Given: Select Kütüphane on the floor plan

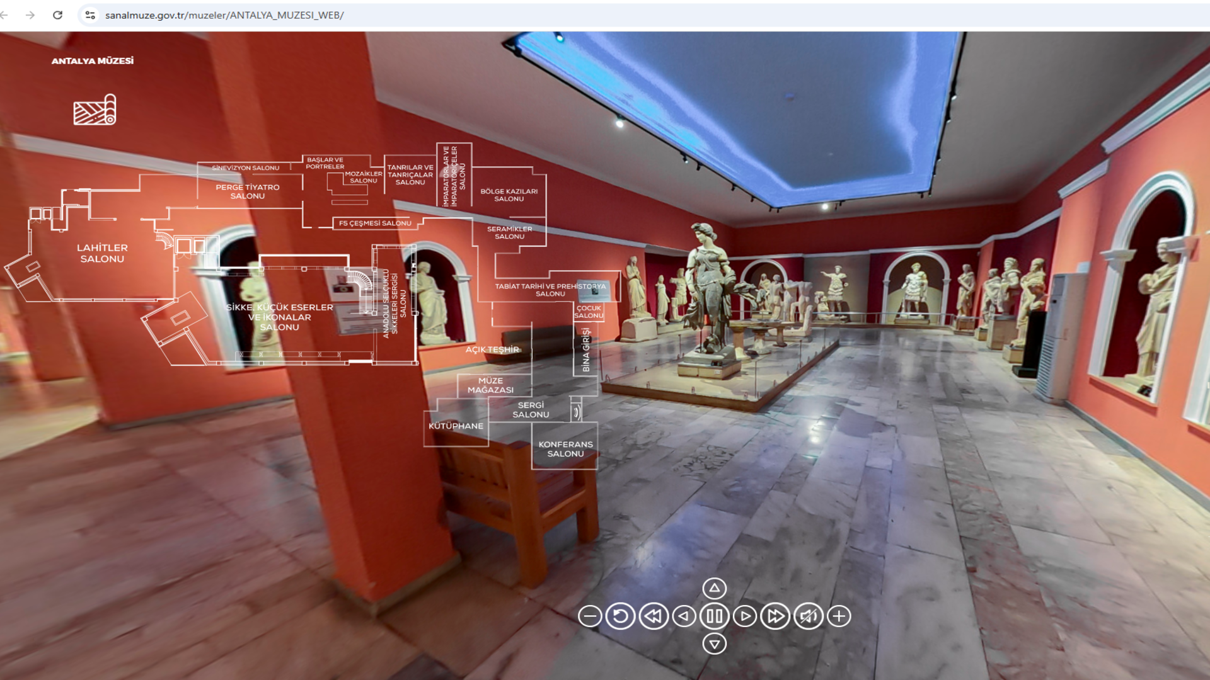Looking at the screenshot, I should click(456, 426).
